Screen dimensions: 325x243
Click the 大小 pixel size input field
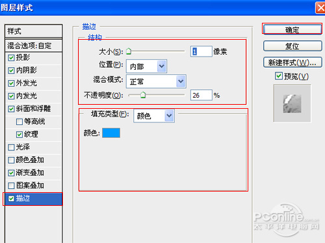pyautogui.click(x=201, y=51)
